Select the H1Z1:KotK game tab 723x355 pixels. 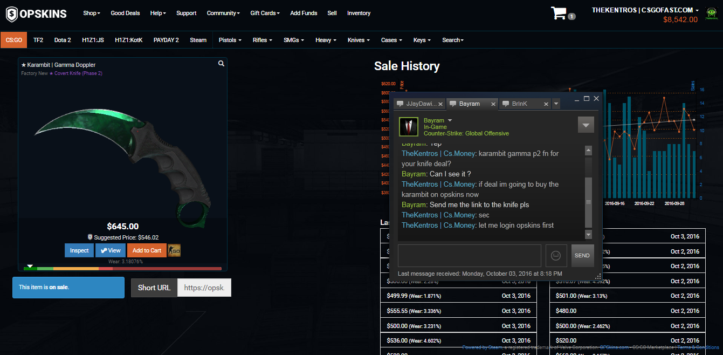pyautogui.click(x=129, y=40)
